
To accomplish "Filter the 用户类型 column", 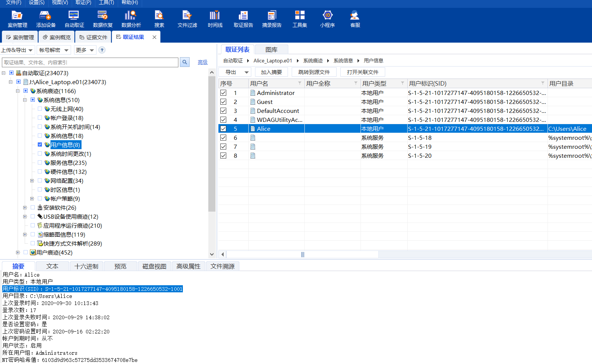I will 402,83.
